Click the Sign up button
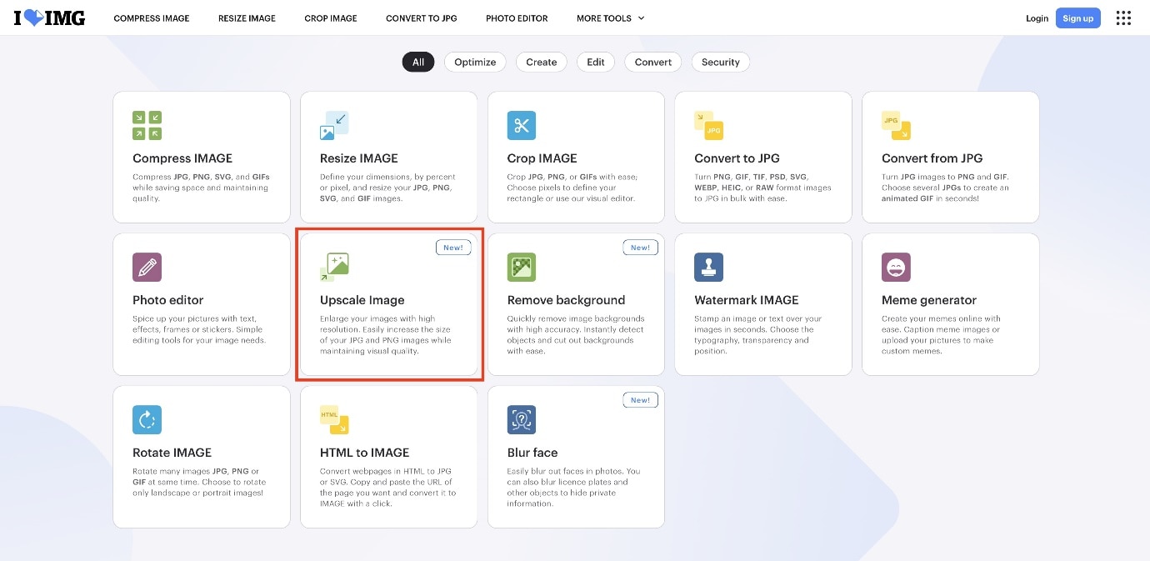This screenshot has width=1150, height=561. [x=1077, y=18]
